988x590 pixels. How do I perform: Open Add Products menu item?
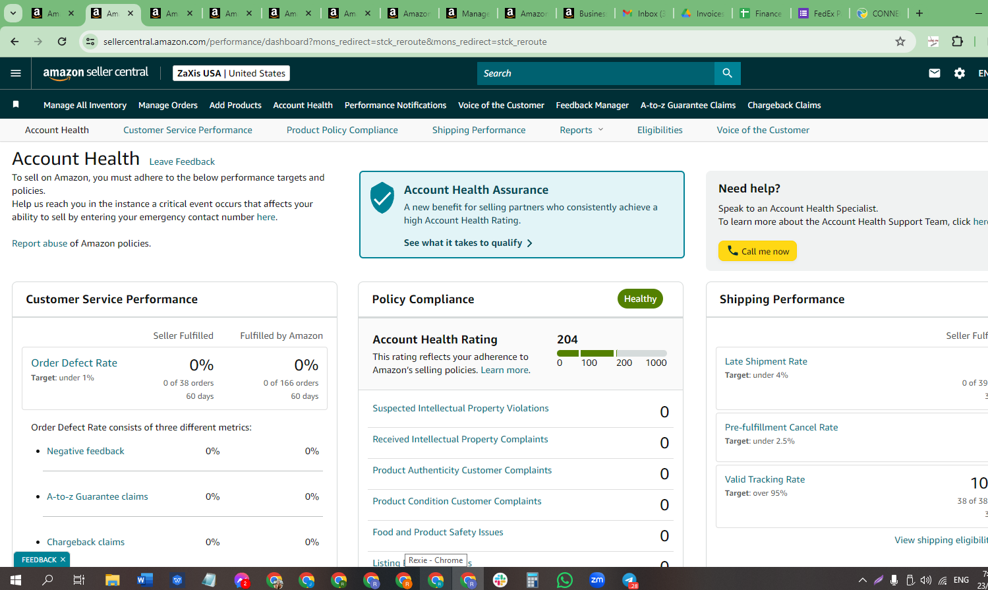coord(235,105)
